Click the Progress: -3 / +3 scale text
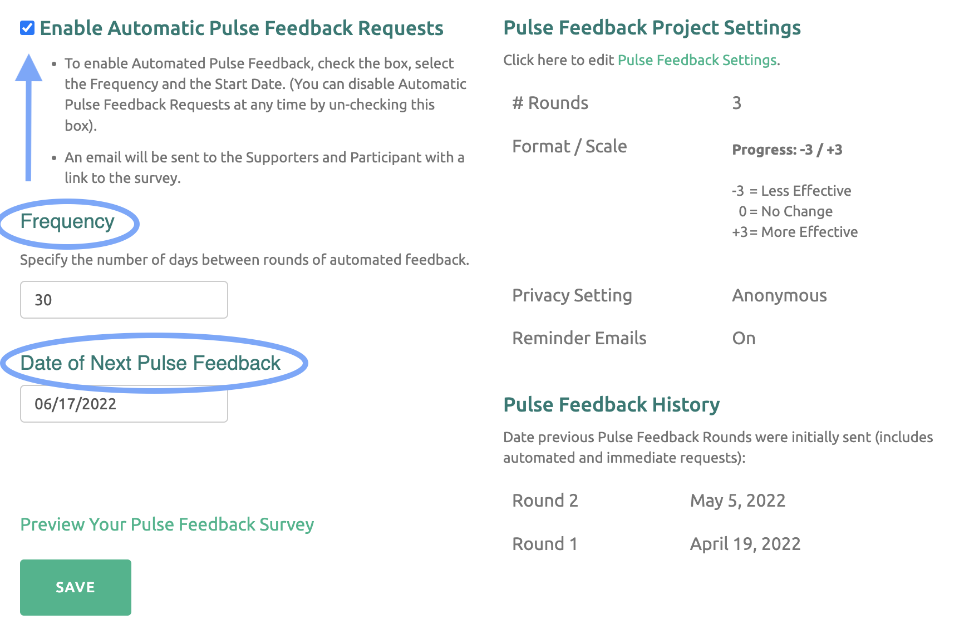Screen dimensions: 974x644 pyautogui.click(x=787, y=150)
